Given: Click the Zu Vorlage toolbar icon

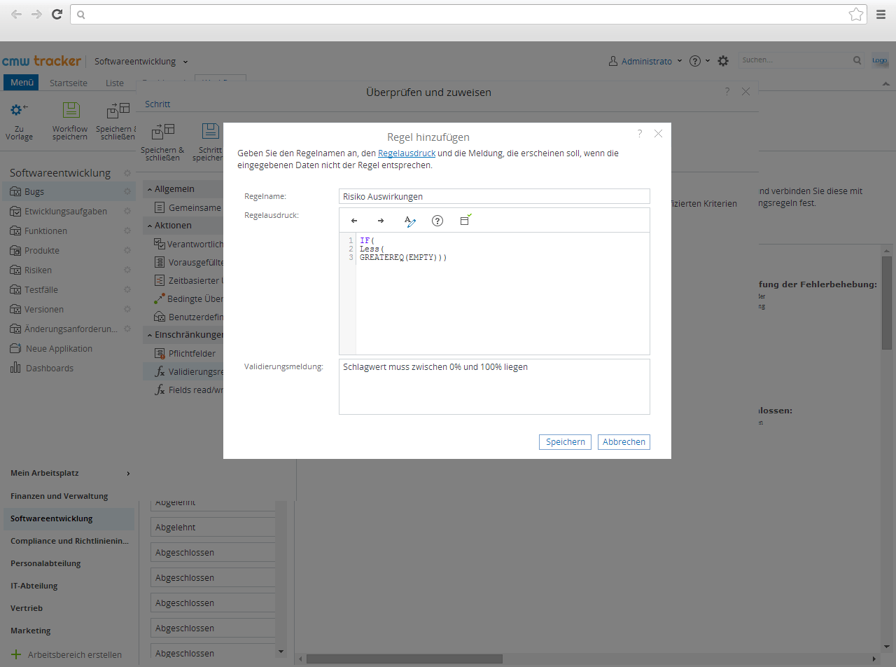Looking at the screenshot, I should pos(20,109).
